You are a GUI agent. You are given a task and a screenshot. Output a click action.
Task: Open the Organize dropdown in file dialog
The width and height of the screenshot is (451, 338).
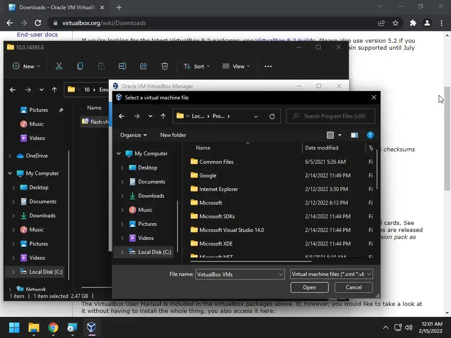pyautogui.click(x=133, y=135)
